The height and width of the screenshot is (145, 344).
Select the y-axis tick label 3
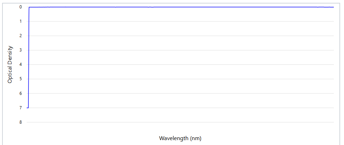click(x=21, y=50)
